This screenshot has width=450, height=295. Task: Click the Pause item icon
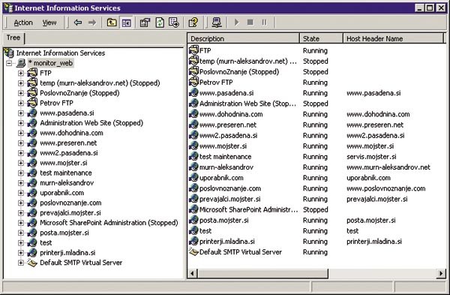[x=264, y=23]
